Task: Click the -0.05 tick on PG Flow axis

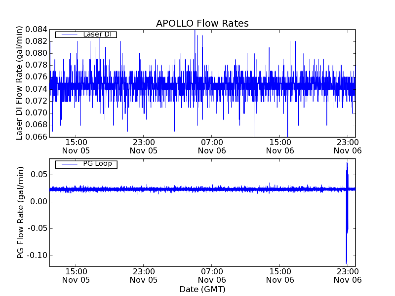Action: click(x=38, y=228)
